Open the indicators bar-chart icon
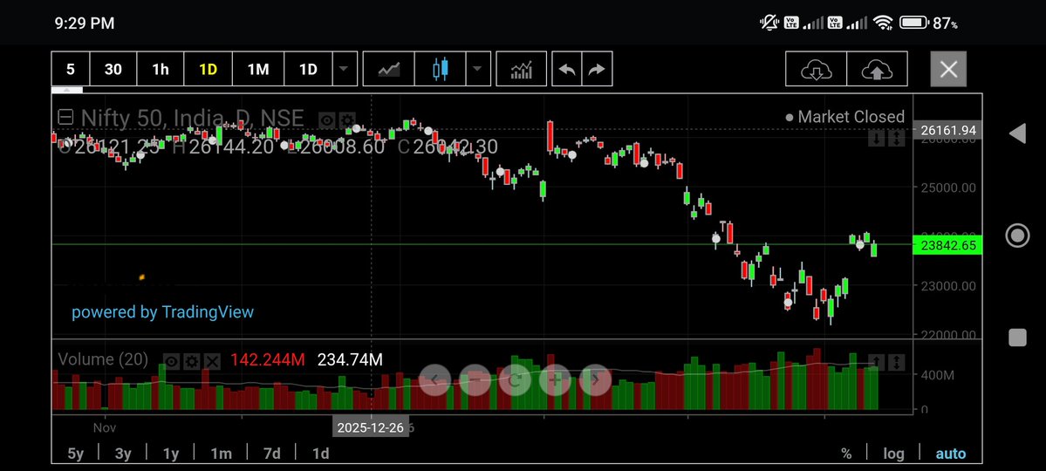Image resolution: width=1046 pixels, height=471 pixels. click(521, 69)
